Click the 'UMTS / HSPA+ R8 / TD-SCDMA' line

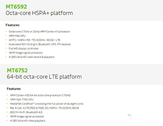pyautogui.click(x=34, y=40)
